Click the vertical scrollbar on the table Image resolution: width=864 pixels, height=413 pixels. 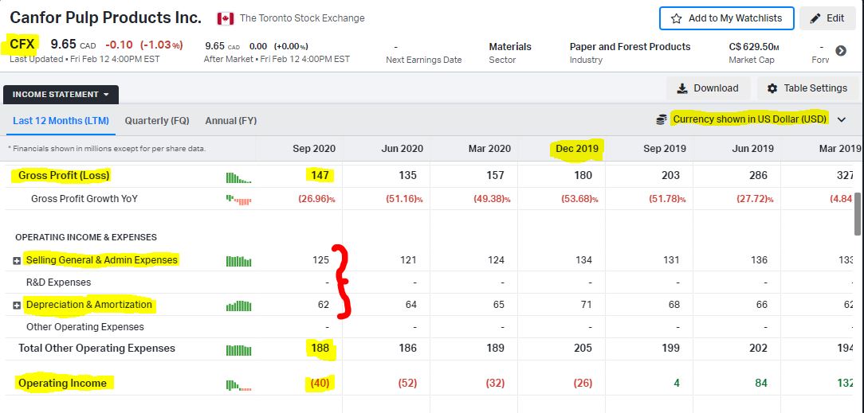point(858,215)
